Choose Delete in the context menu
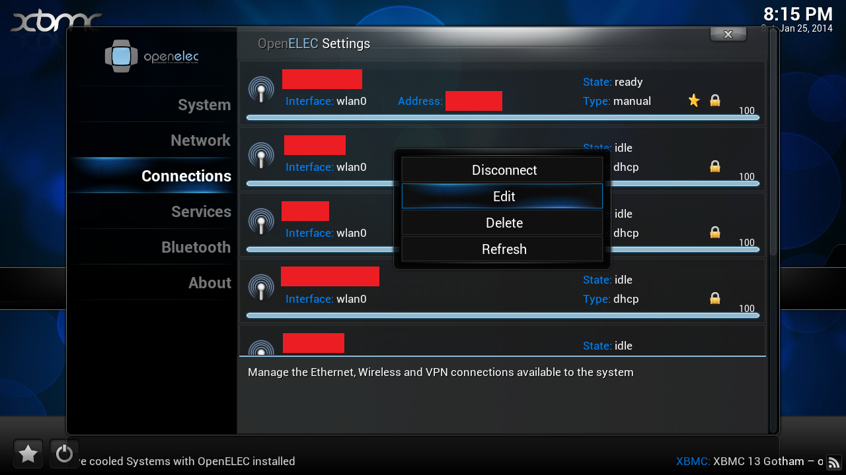Viewport: 846px width, 475px height. (x=502, y=223)
